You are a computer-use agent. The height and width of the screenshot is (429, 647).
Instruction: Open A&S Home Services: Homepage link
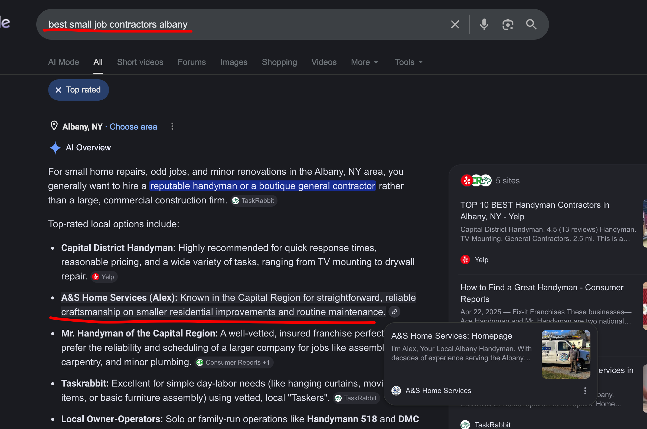point(452,336)
